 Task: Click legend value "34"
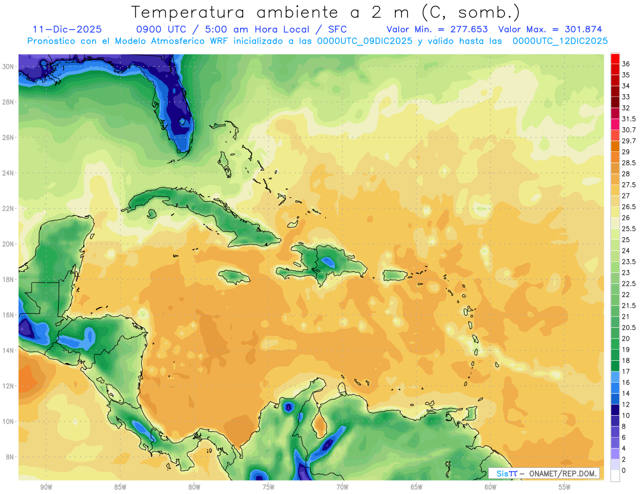[x=626, y=86]
